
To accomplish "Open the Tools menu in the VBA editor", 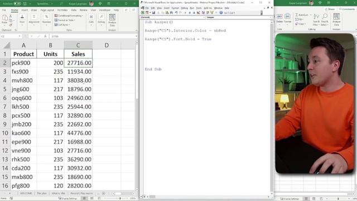I will 199,8.
